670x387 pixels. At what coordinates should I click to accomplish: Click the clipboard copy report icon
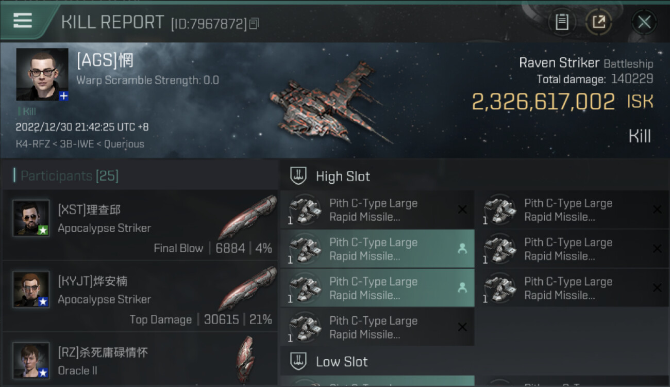click(x=562, y=22)
